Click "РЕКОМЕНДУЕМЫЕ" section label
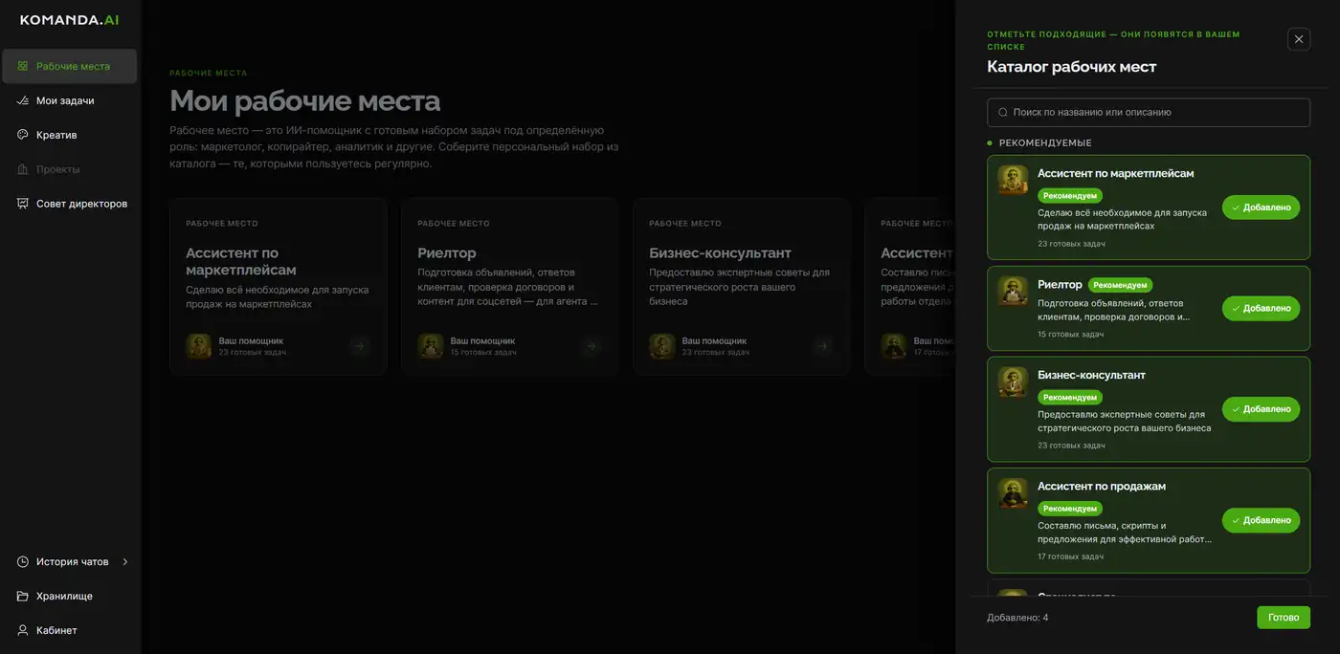The width and height of the screenshot is (1340, 654). [x=1045, y=142]
